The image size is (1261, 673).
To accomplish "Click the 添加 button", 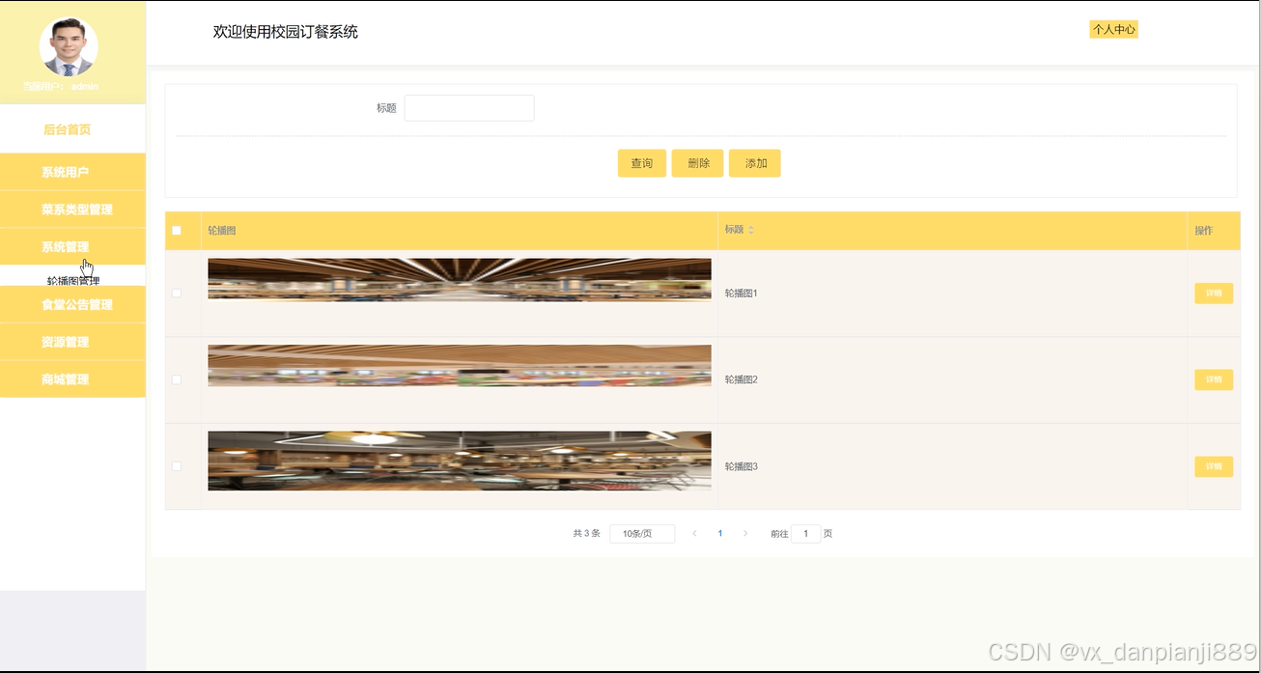I will [755, 163].
